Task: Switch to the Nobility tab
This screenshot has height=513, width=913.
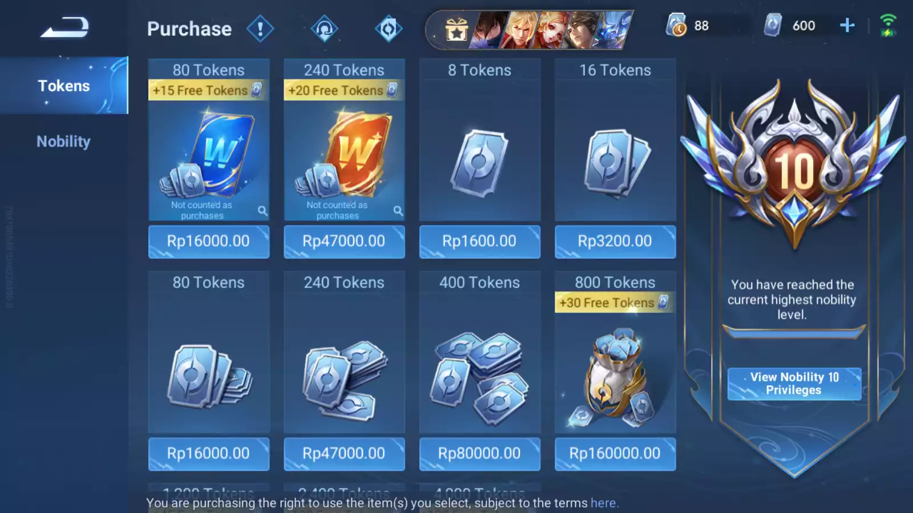Action: [64, 141]
